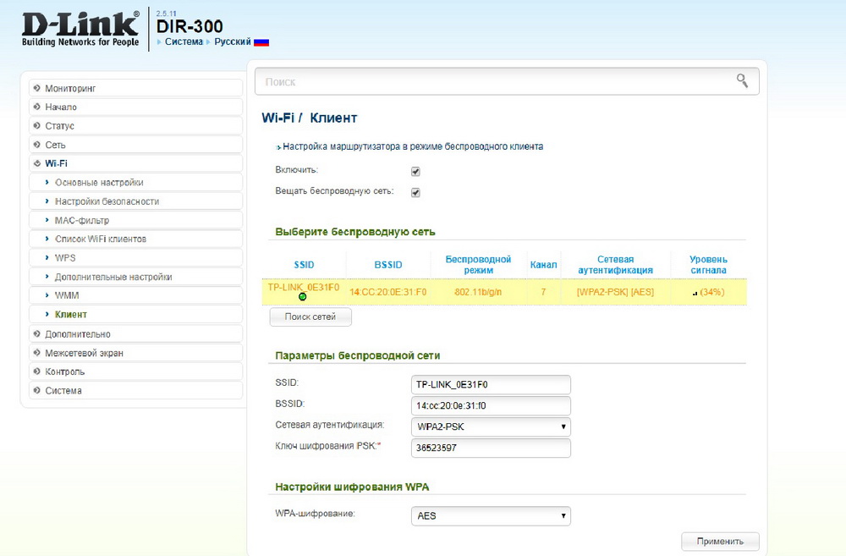Screen dimensions: 846x556
Task: Open the MAC-фильтр submenu item
Action: [x=82, y=220]
